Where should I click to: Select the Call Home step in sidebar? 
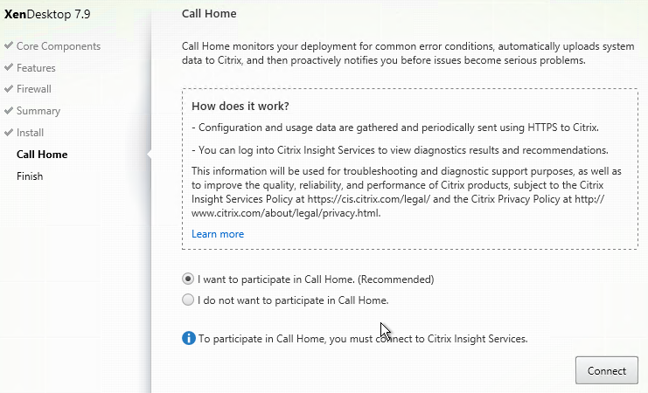click(42, 155)
